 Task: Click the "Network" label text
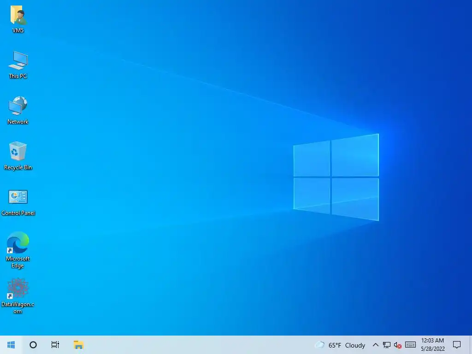[x=18, y=122]
